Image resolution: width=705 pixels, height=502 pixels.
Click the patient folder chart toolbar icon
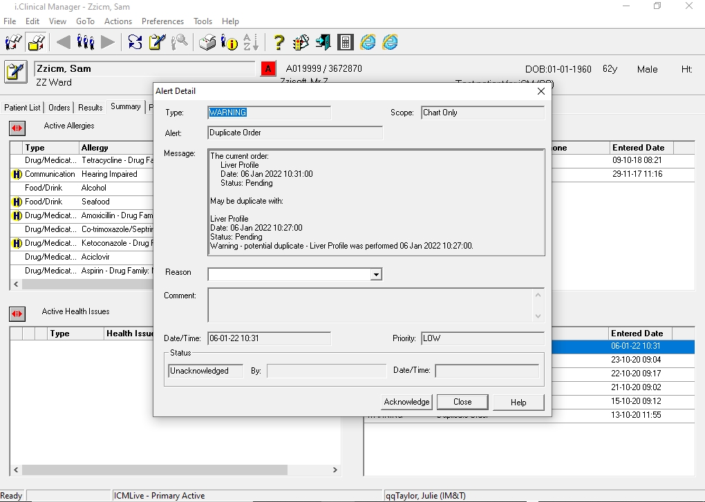click(37, 42)
